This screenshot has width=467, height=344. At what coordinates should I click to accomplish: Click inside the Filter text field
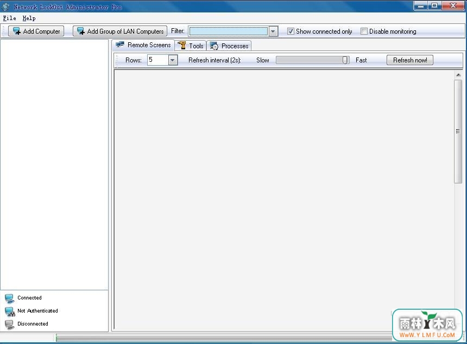(229, 31)
